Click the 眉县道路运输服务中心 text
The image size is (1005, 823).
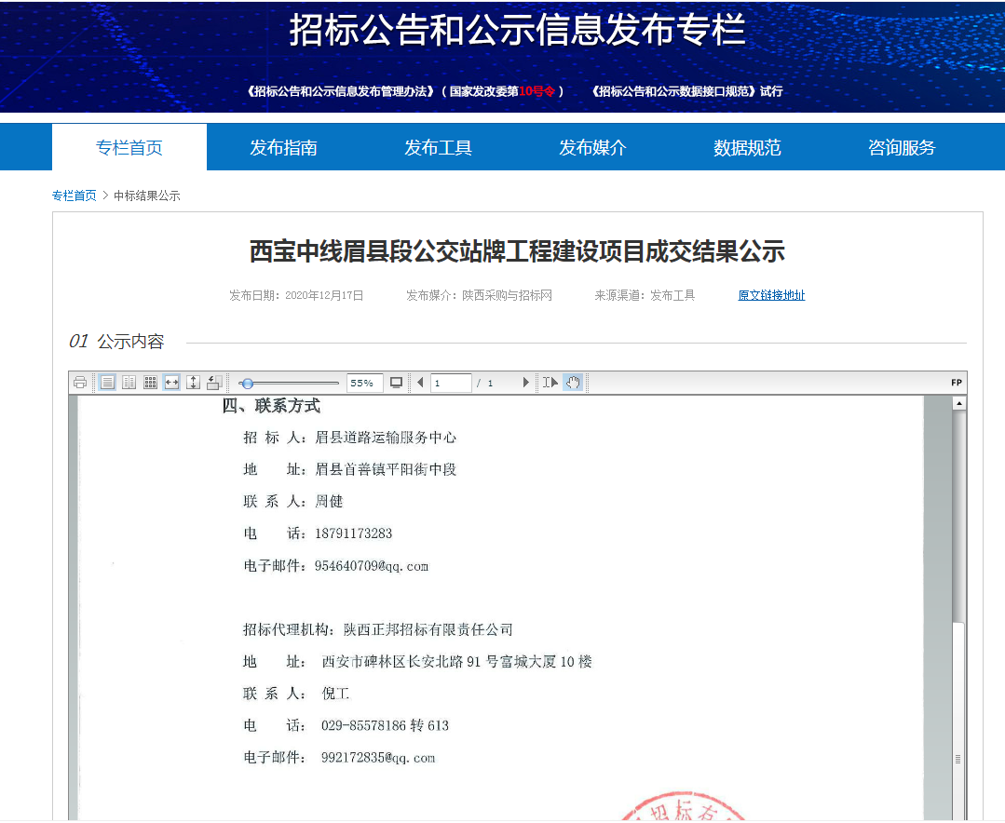coord(386,438)
